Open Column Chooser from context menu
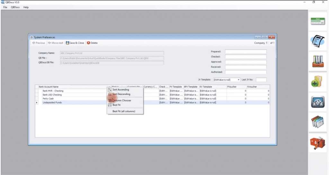This screenshot has width=329, height=175. pos(125,100)
